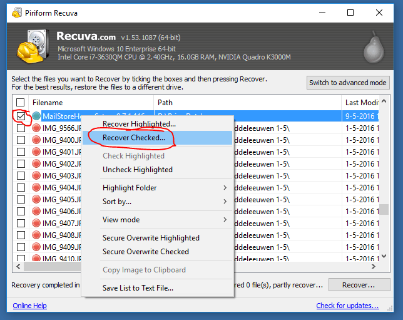The height and width of the screenshot is (320, 403).
Task: Select Secure Overwrite Highlighted
Action: point(157,238)
